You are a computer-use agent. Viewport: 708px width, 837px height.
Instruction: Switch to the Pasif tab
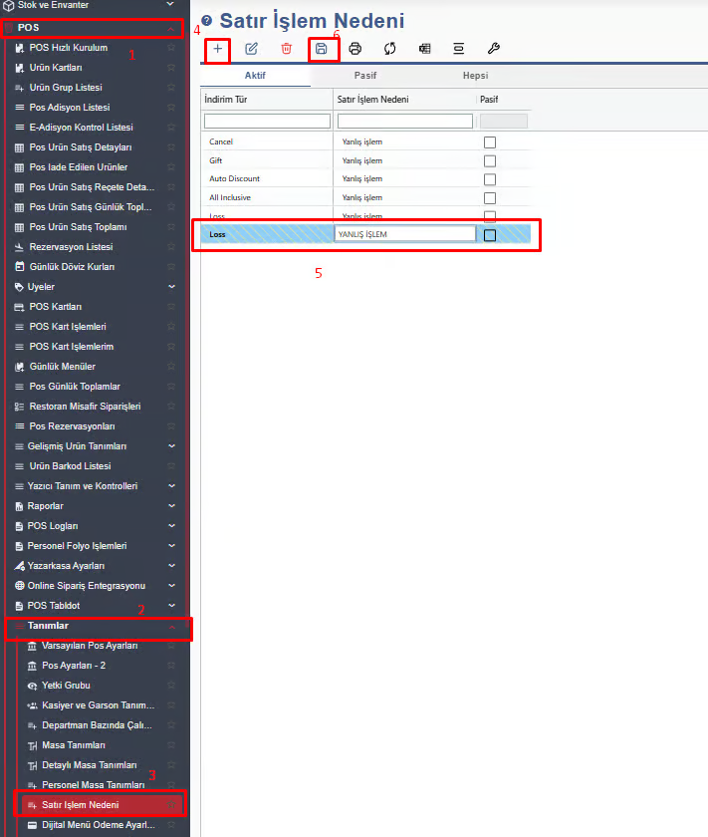[x=365, y=76]
